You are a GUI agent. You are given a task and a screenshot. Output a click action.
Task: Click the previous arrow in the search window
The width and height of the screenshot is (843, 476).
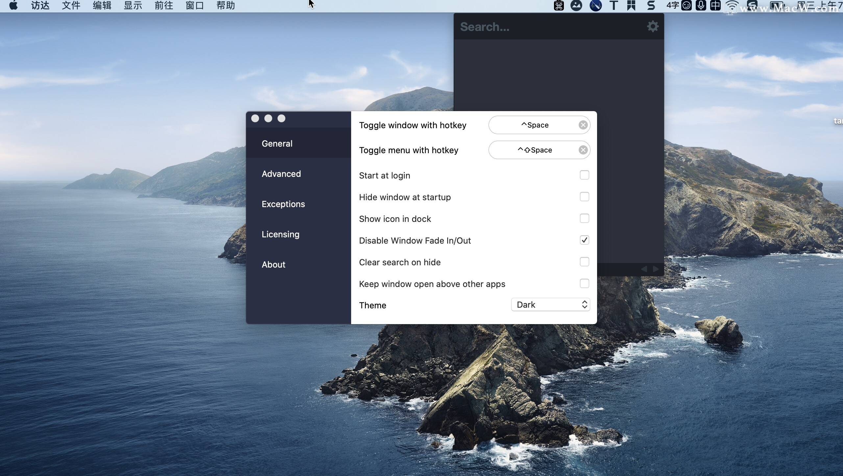click(x=644, y=269)
